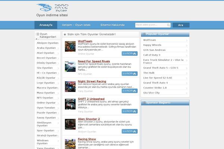Click INDIR button for Alien Shooter 2
The width and height of the screenshot is (224, 149).
(x=130, y=131)
